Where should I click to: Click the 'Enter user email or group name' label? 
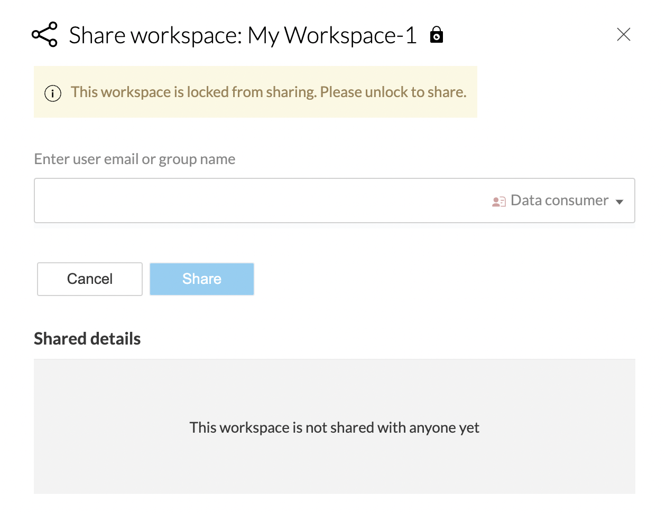coord(135,159)
